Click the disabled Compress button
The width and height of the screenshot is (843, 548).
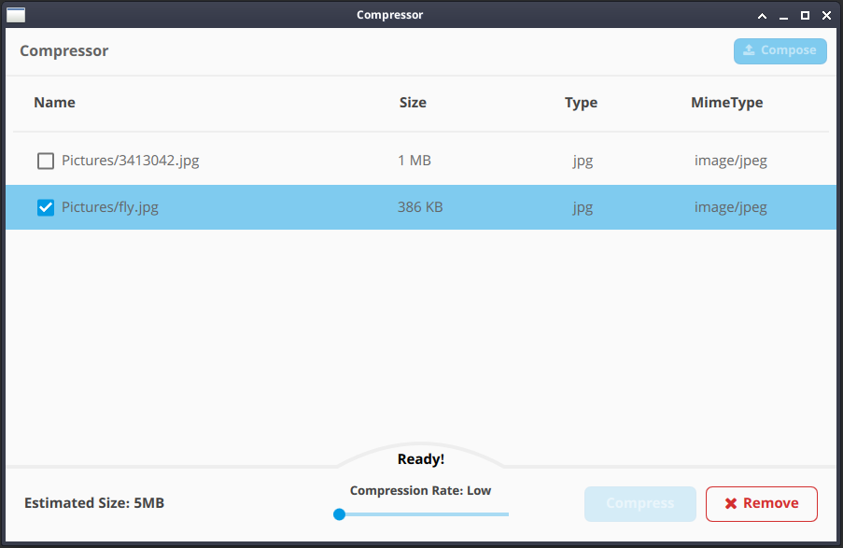tap(639, 503)
